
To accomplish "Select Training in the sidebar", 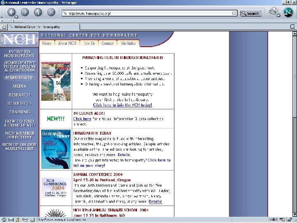I will (19, 112).
